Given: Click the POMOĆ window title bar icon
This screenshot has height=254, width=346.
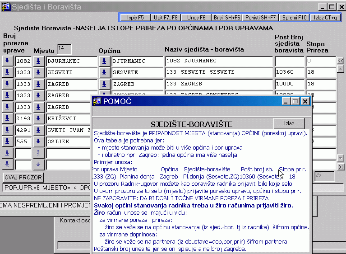Looking at the screenshot, I should [97, 102].
